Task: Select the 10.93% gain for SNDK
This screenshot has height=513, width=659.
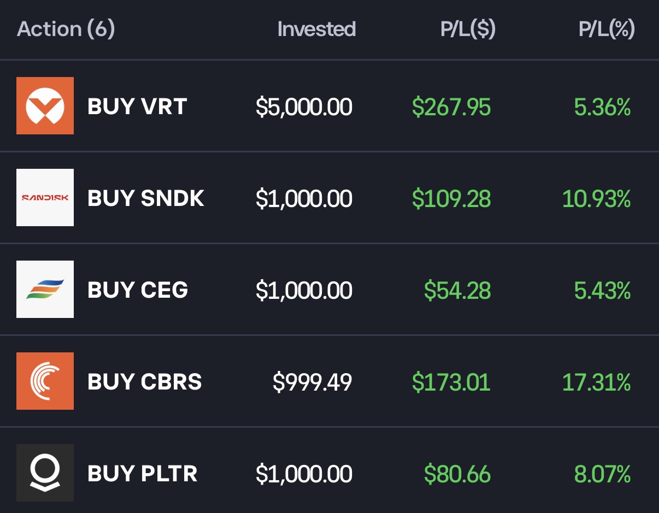Action: click(x=597, y=199)
